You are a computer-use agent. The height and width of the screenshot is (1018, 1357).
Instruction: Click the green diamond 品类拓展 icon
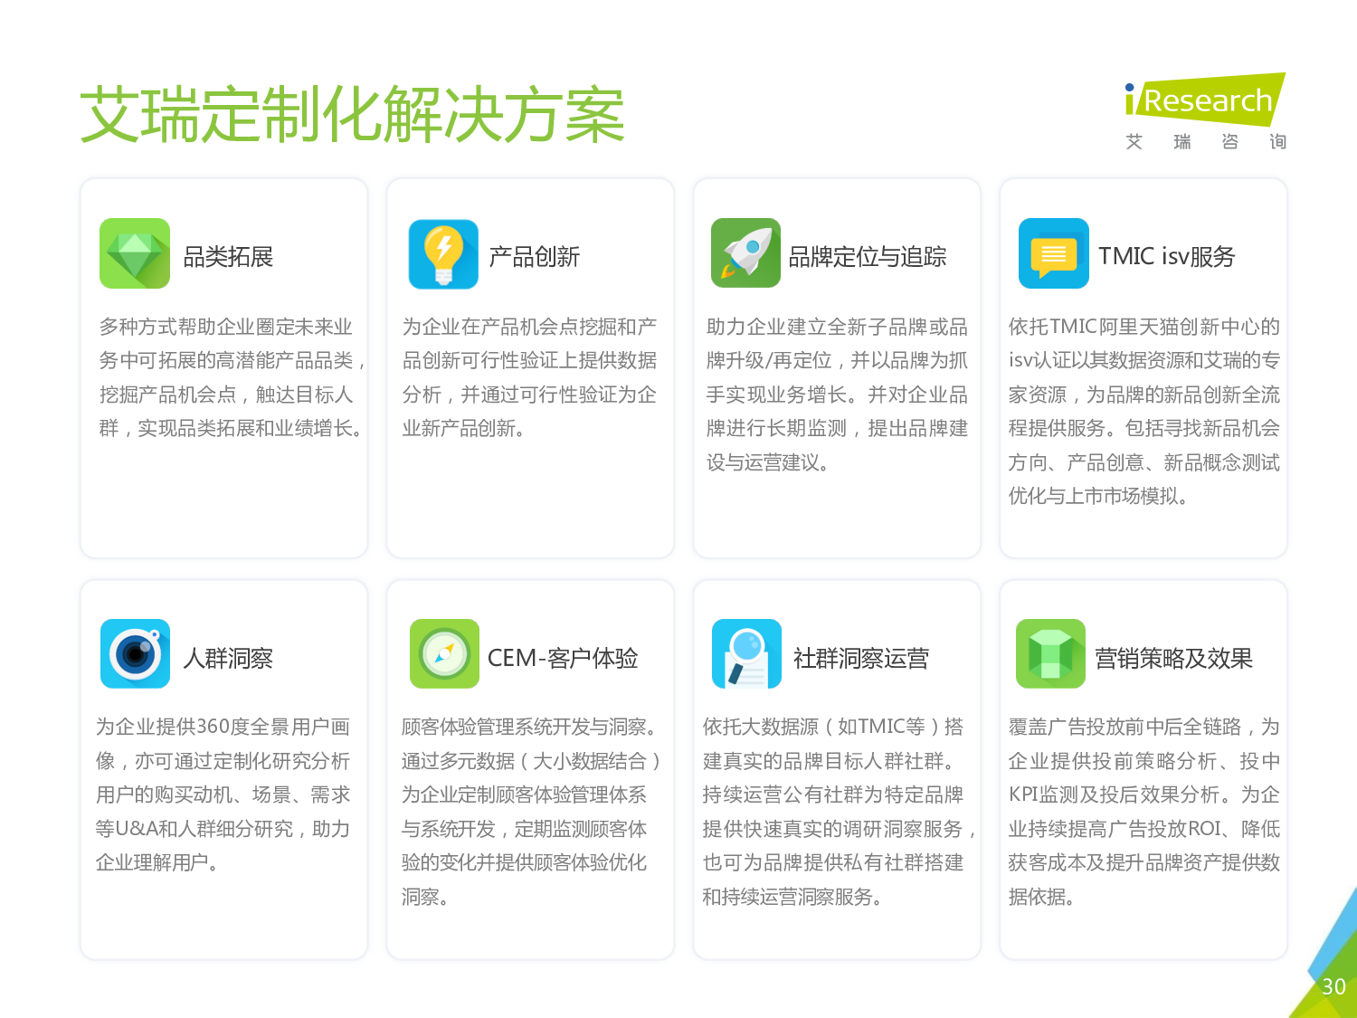coord(135,253)
